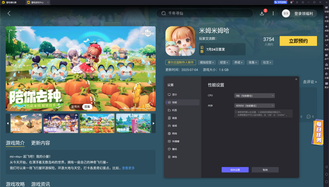The image size is (329, 187).
Task: Click 保存设置 save button
Action: (x=235, y=170)
